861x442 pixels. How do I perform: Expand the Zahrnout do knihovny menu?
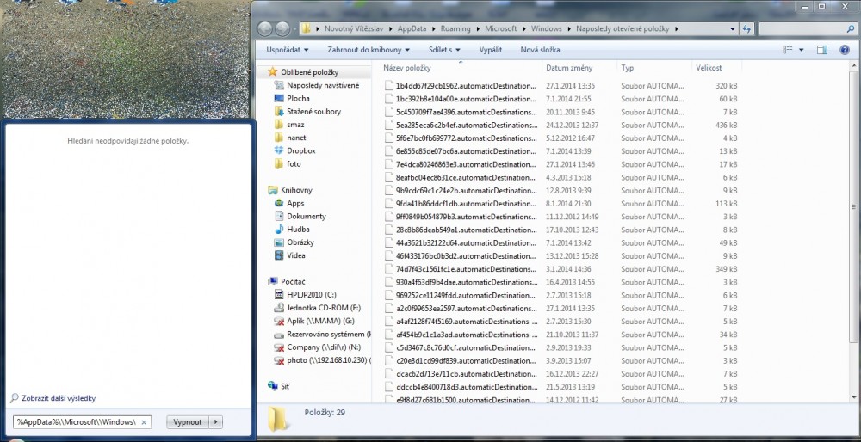coord(361,50)
